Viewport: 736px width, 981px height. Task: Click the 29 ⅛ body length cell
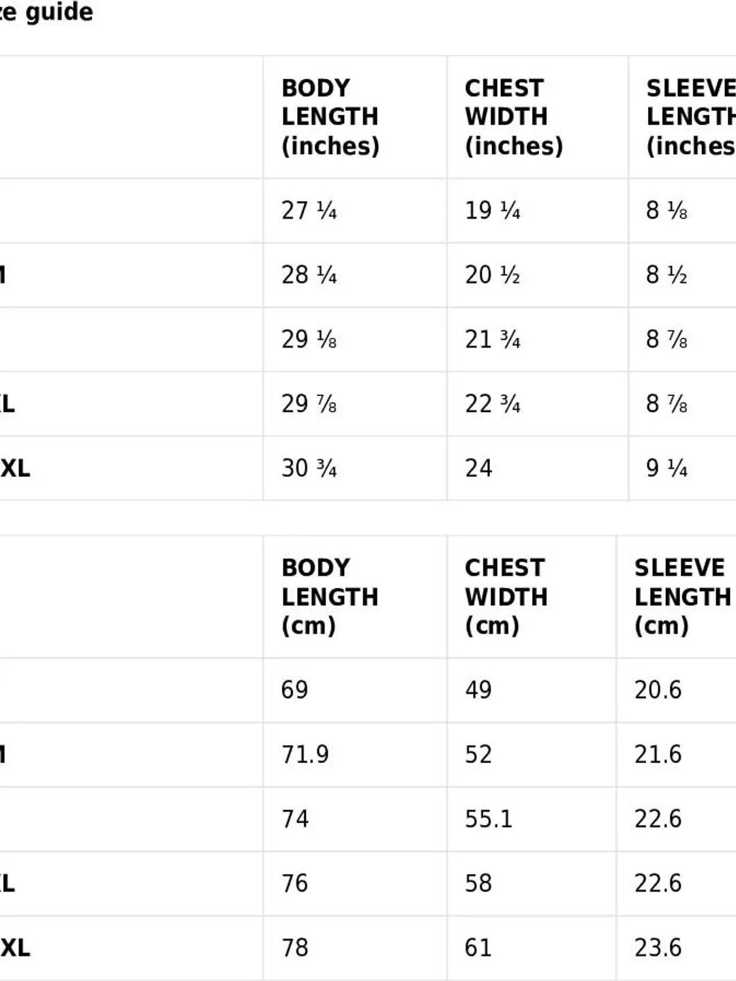309,339
